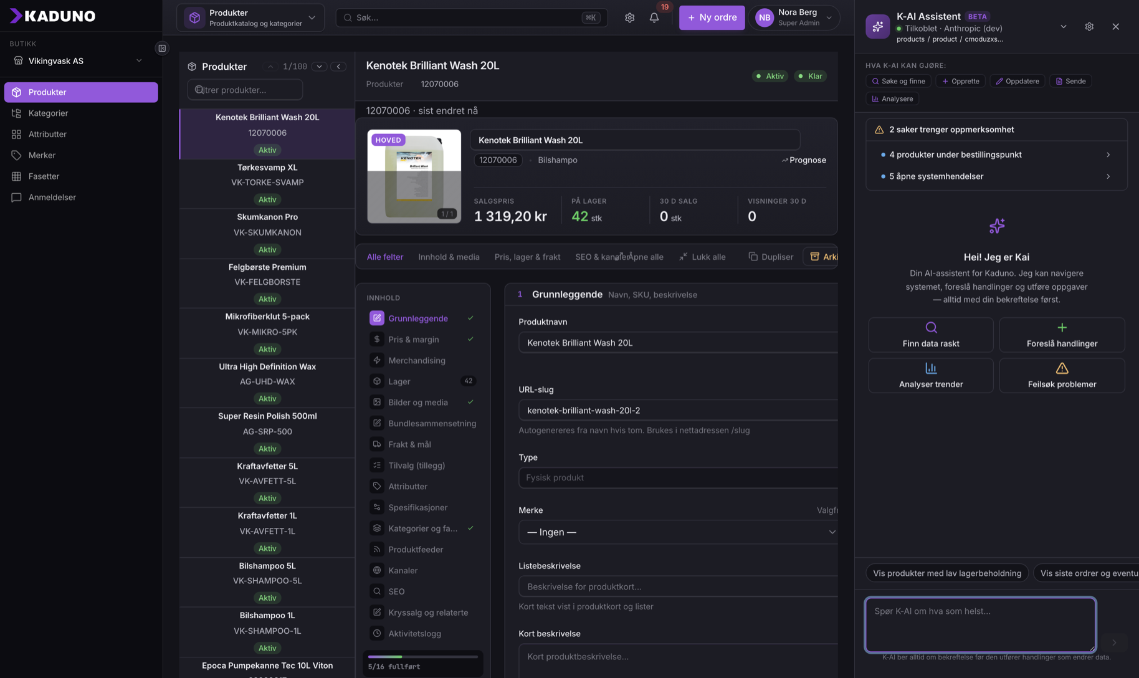Click the Ny ordre button

coord(712,17)
